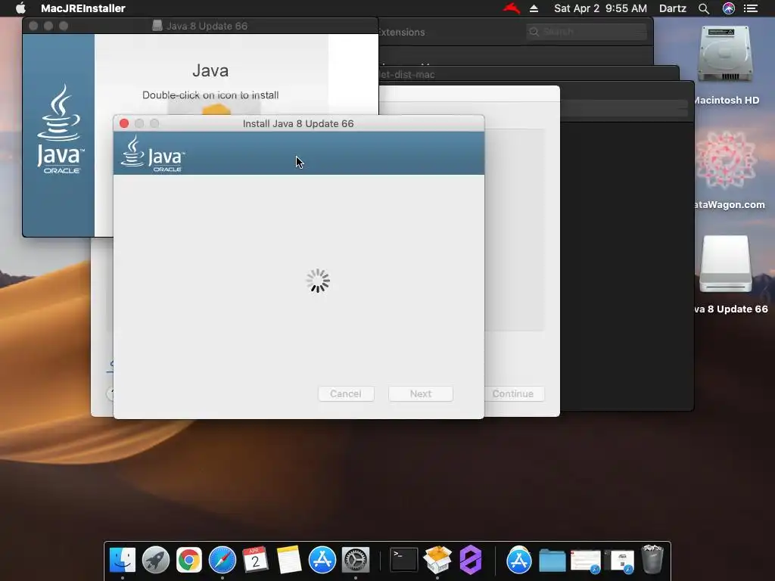Click the large Java logo in the disk image window
Screen dimensions: 775x581
coord(61,129)
